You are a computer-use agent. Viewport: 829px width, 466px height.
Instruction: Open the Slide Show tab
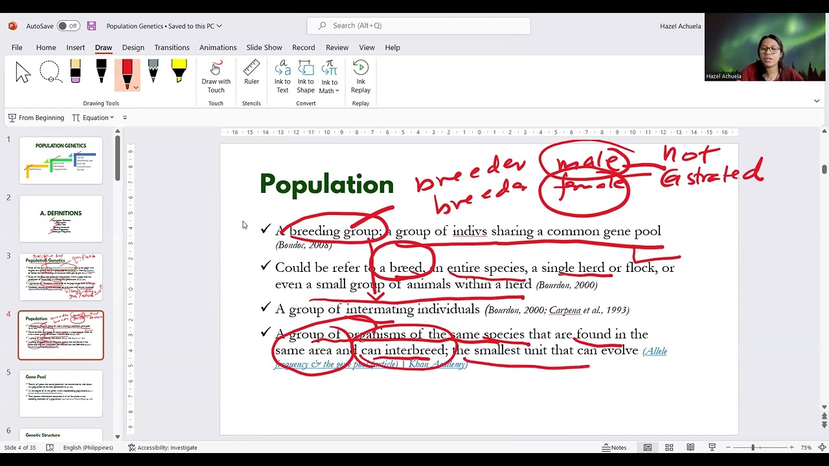[x=264, y=47]
